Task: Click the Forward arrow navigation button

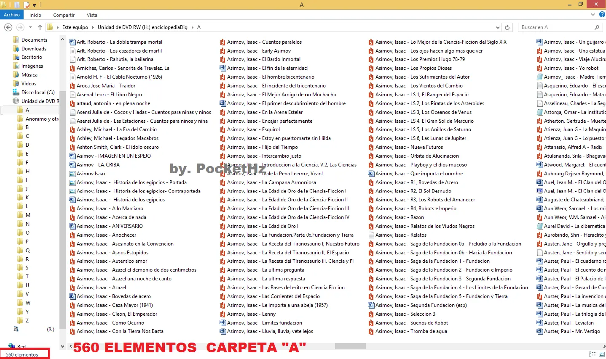Action: (20, 27)
